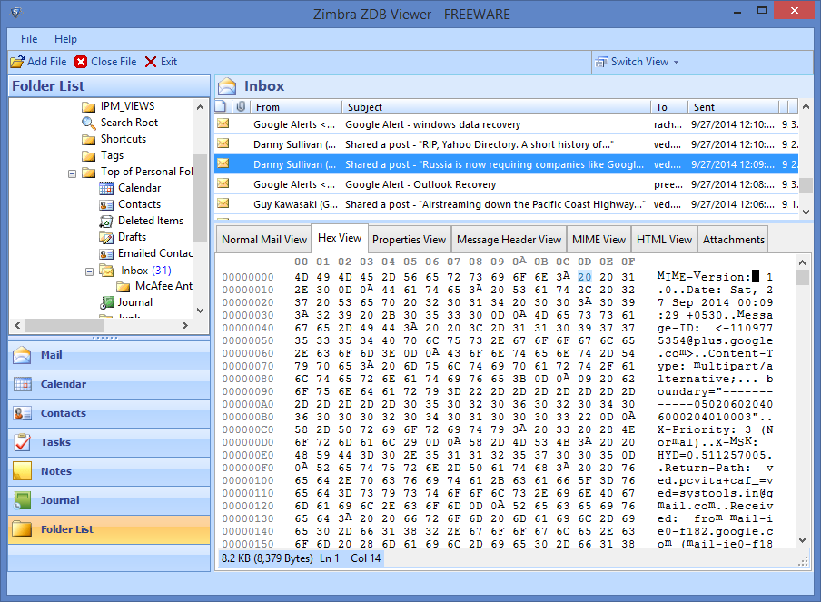This screenshot has height=602, width=821.
Task: Switch to Properties View tab
Action: click(409, 240)
